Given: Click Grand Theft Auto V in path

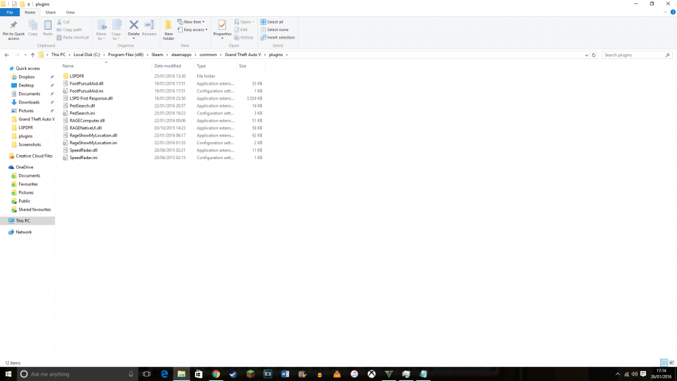Looking at the screenshot, I should coord(242,55).
